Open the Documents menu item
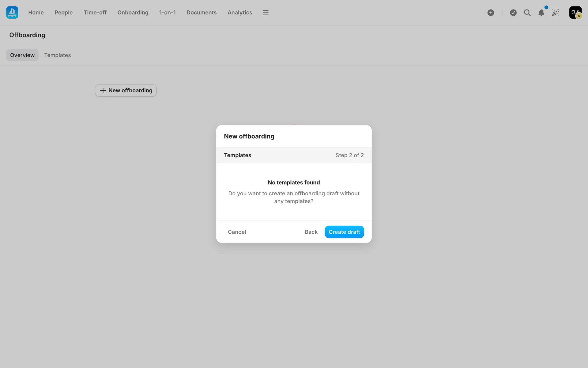Image resolution: width=588 pixels, height=368 pixels. point(201,13)
